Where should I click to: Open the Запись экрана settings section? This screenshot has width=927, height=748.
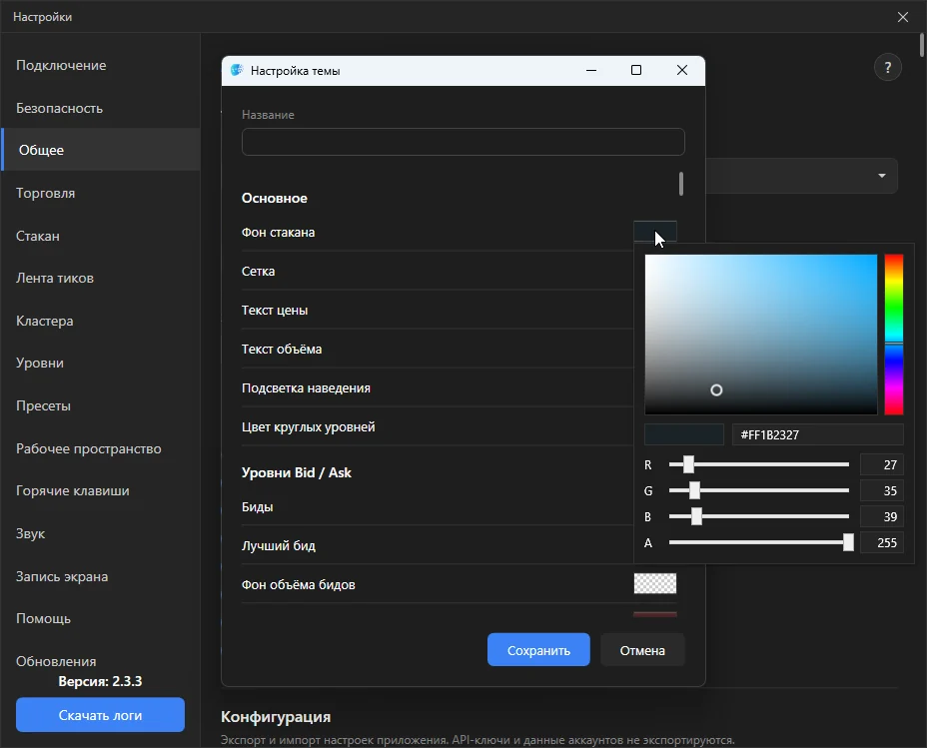pos(101,576)
